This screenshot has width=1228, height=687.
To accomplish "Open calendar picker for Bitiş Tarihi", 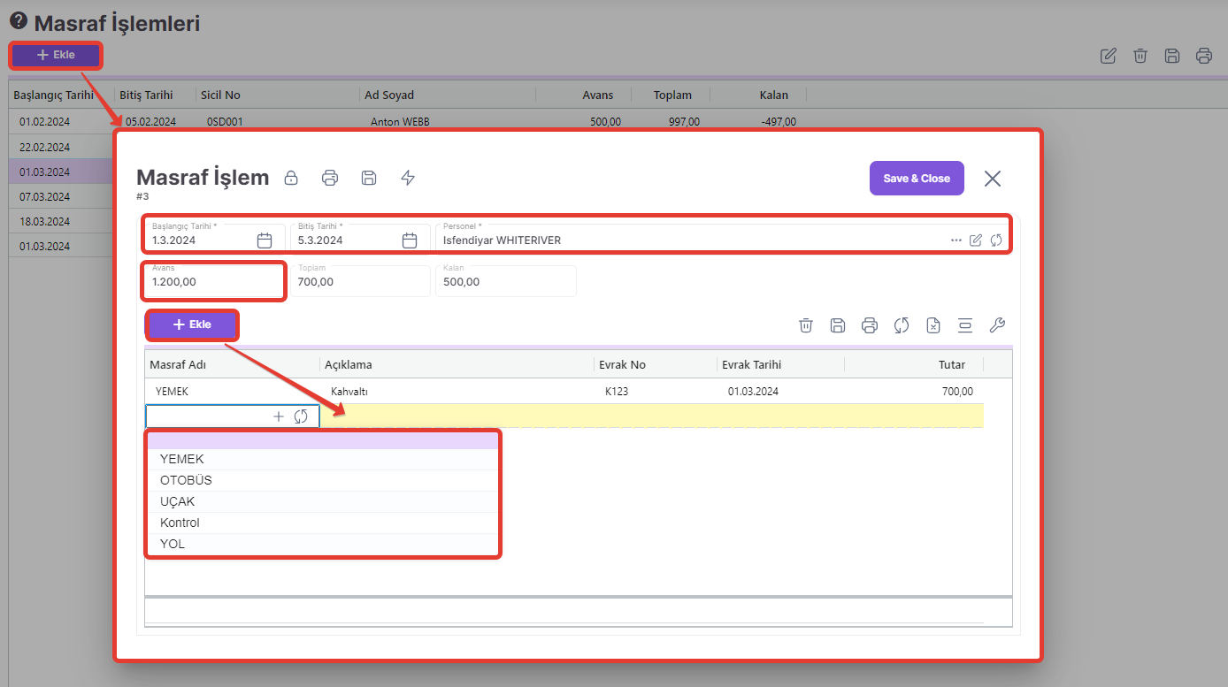I will [410, 240].
